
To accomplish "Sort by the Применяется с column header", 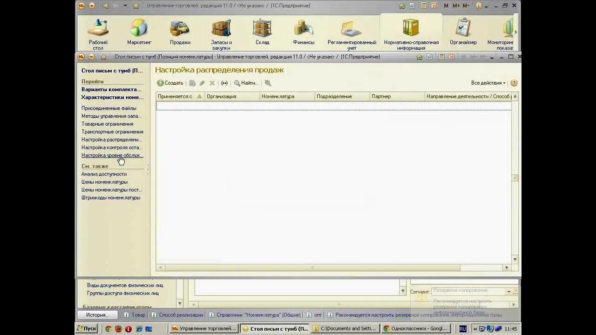I will coord(180,96).
